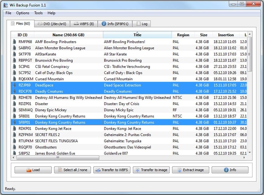Click the disc icon beside RZFPKM
The height and width of the screenshot is (195, 264).
tap(14, 135)
